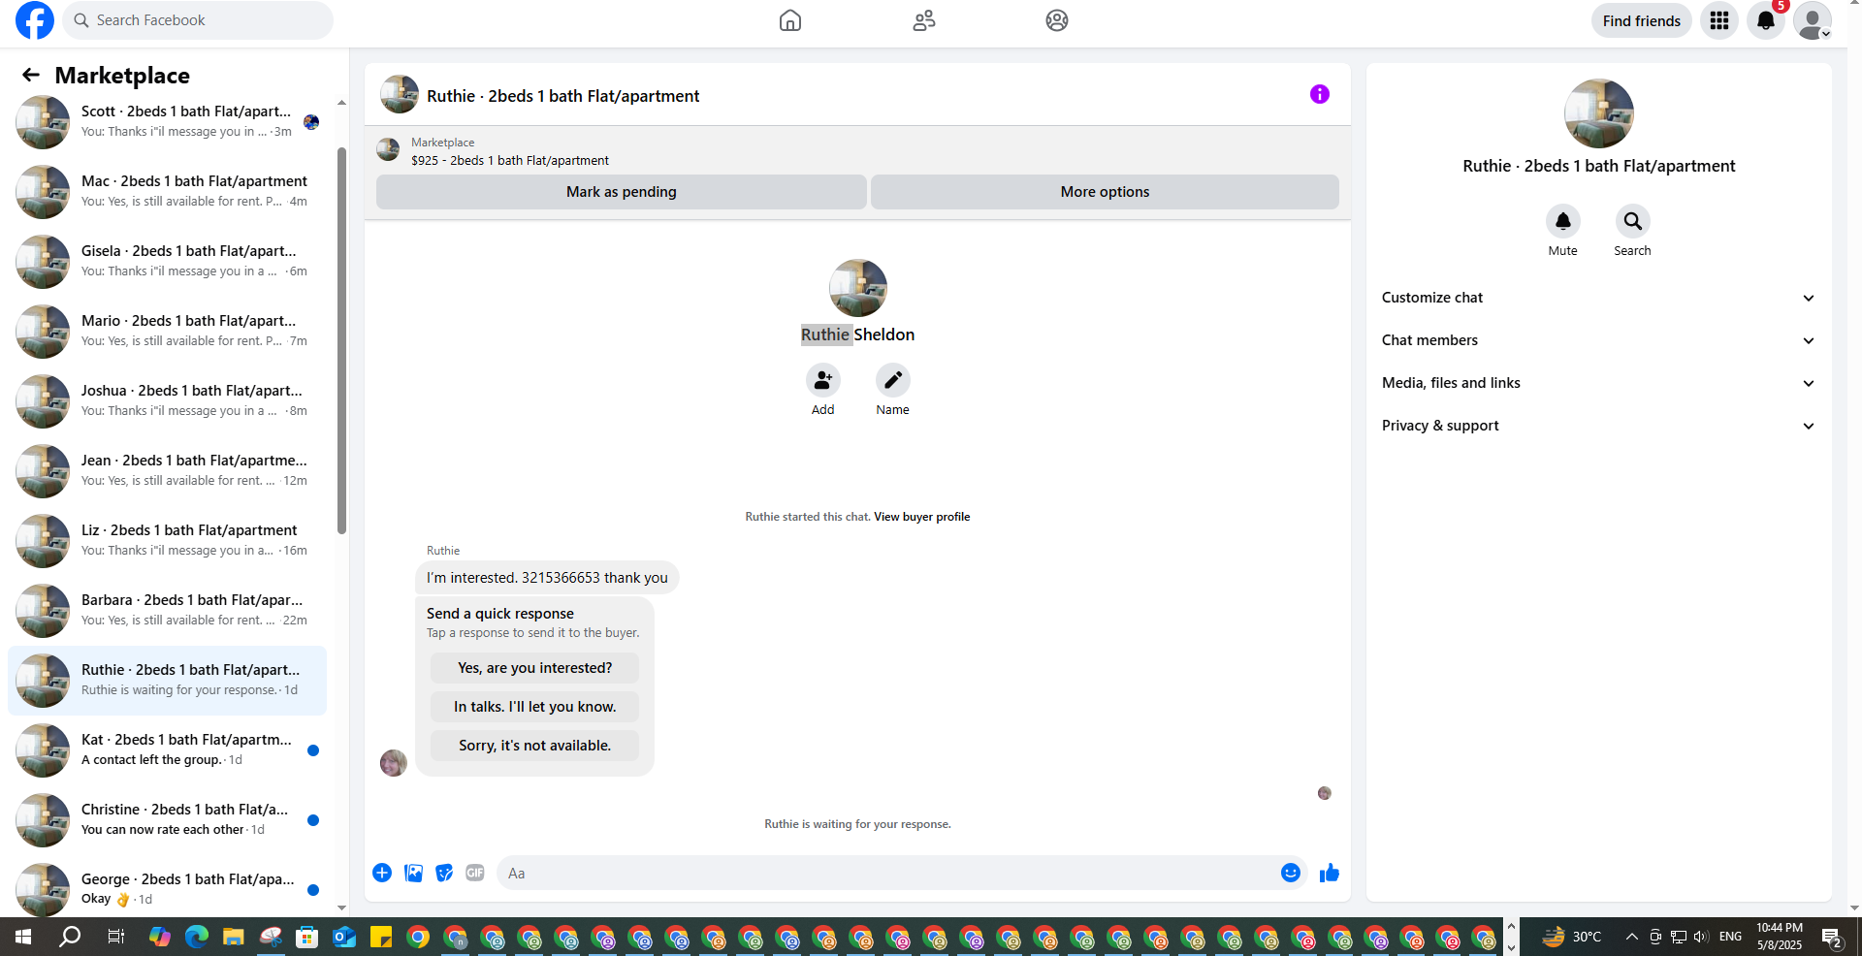
Task: Add people to the Ruthie chat
Action: (823, 380)
